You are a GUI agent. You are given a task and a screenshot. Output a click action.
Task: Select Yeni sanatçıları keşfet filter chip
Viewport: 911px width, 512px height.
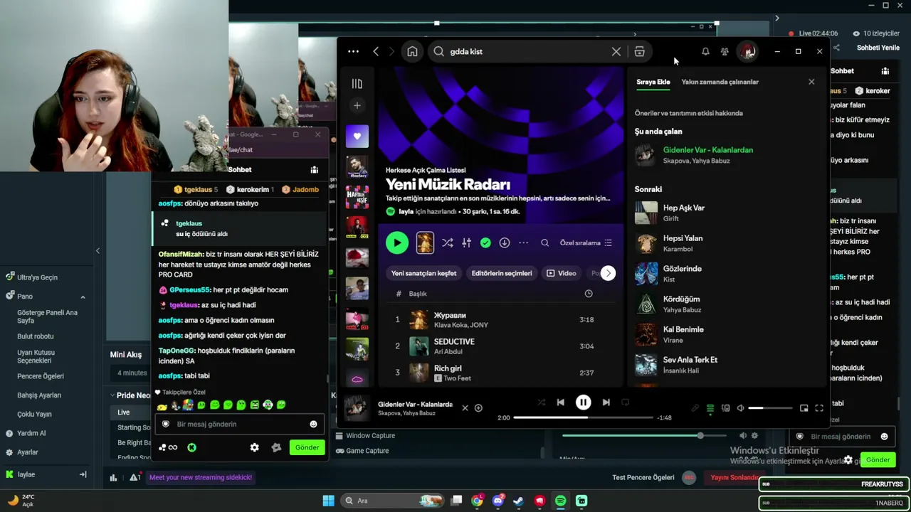(x=423, y=273)
